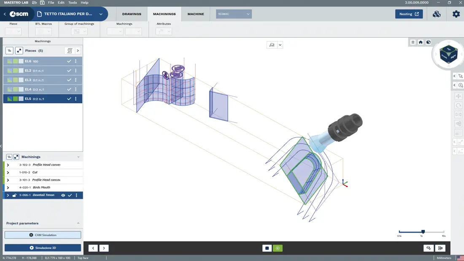Image resolution: width=464 pixels, height=261 pixels.
Task: Expand the Profile Head convex machining
Action: pyautogui.click(x=8, y=165)
